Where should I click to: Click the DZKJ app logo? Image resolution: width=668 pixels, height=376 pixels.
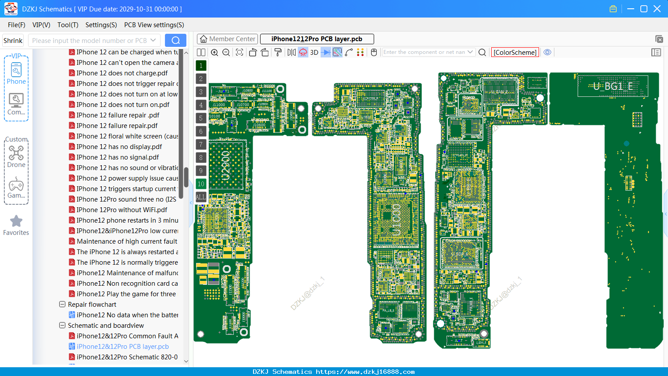[11, 9]
